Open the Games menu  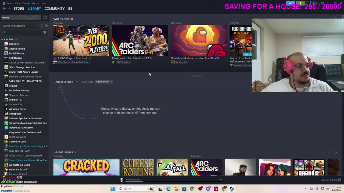coord(35,3)
